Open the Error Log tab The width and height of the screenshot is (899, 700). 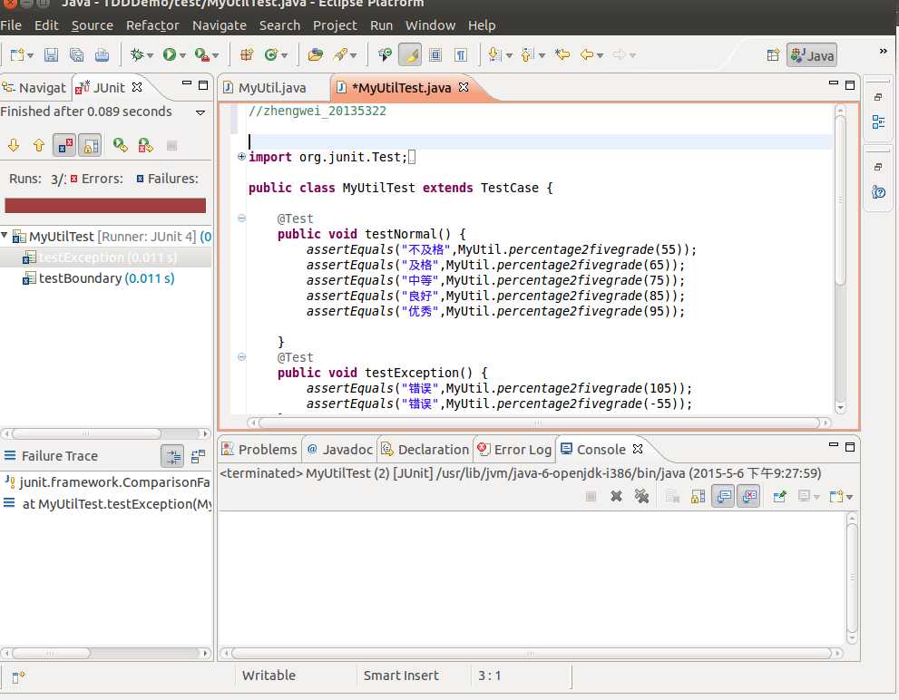tap(514, 450)
